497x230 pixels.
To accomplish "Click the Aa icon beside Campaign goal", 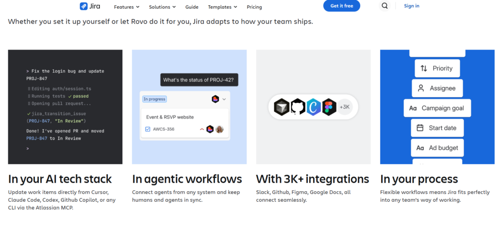I will (413, 108).
